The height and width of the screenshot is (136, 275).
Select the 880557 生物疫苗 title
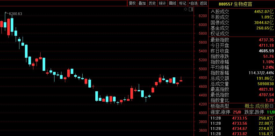click(x=235, y=4)
